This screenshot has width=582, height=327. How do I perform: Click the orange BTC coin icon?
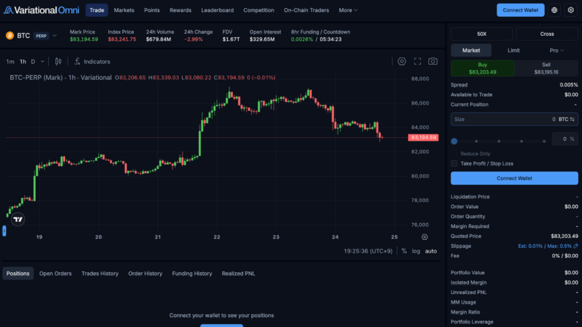click(10, 36)
